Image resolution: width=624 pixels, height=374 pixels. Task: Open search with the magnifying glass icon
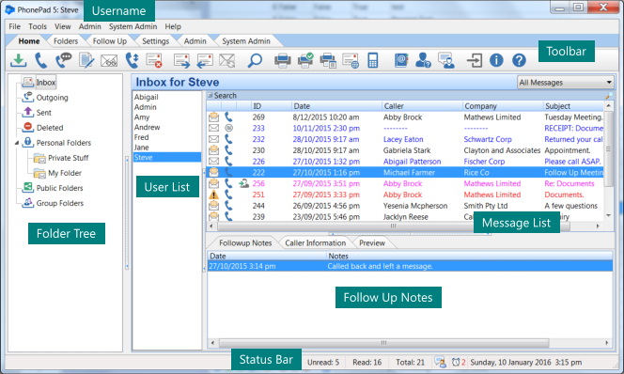pyautogui.click(x=255, y=60)
